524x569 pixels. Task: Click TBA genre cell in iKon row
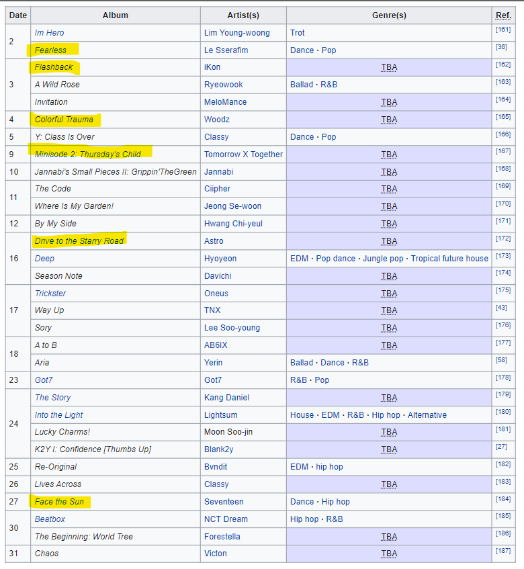pyautogui.click(x=389, y=67)
